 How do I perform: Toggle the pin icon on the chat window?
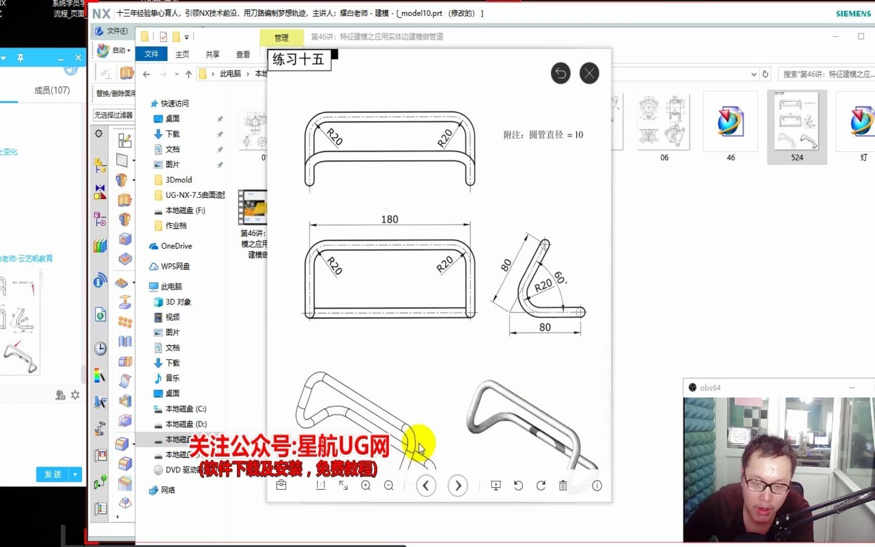pos(20,58)
